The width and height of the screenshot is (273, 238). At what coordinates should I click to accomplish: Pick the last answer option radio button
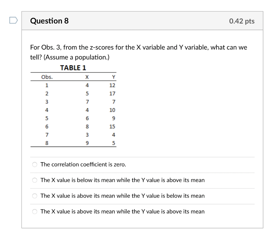[x=34, y=212]
